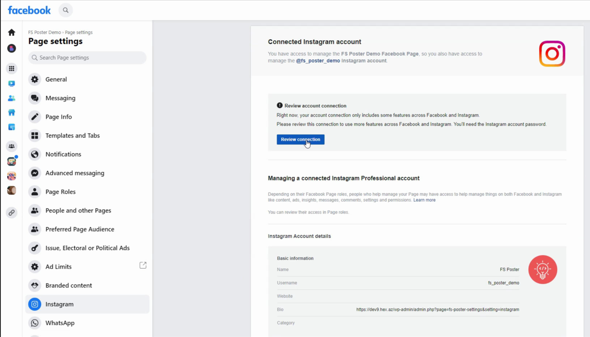Open the pink pattern group shortcut

click(11, 176)
